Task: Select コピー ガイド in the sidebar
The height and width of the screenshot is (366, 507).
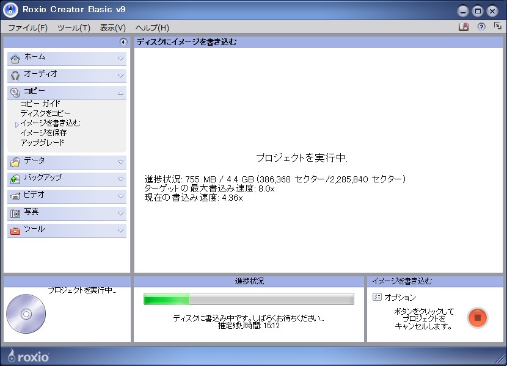Action: pyautogui.click(x=40, y=103)
